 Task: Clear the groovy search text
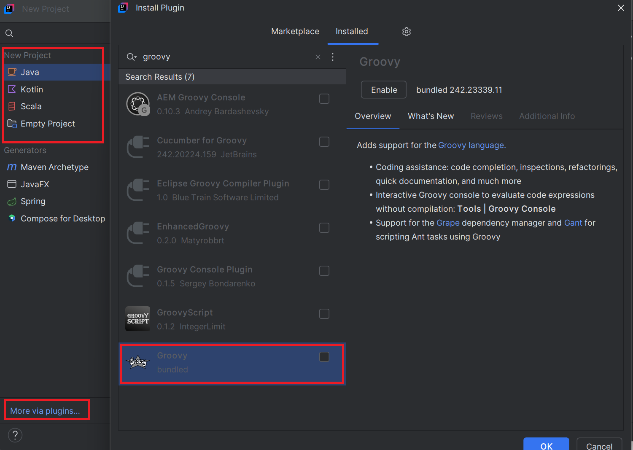click(x=318, y=57)
